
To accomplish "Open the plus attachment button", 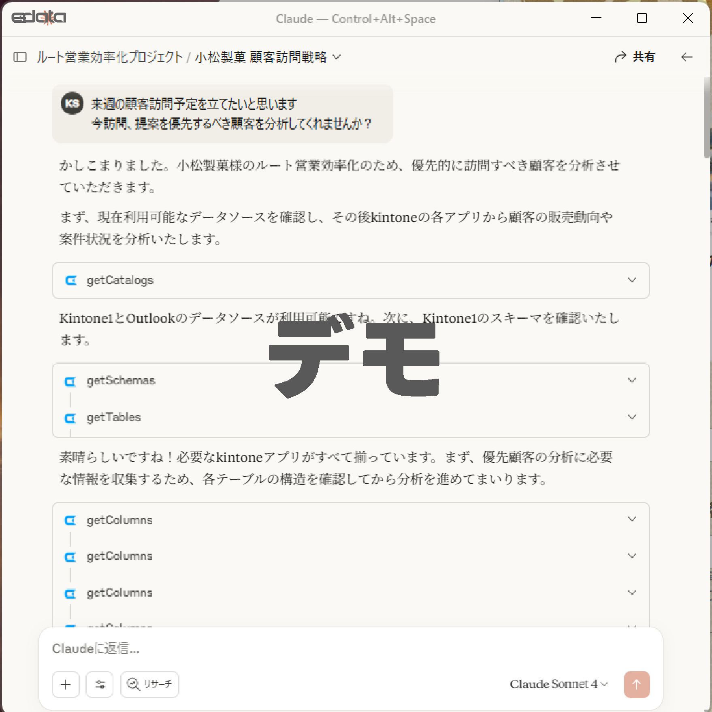I will [x=65, y=684].
